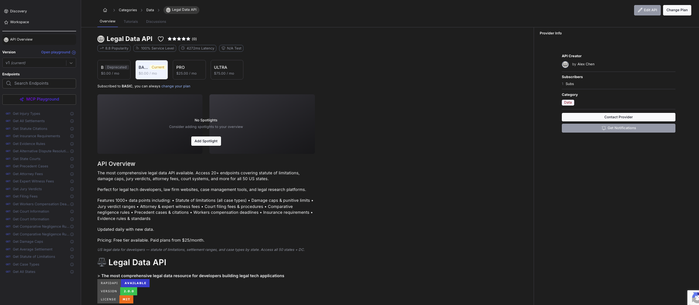Select the BASIC current plan card
Screen dimensions: 699x305
pyautogui.click(x=151, y=70)
